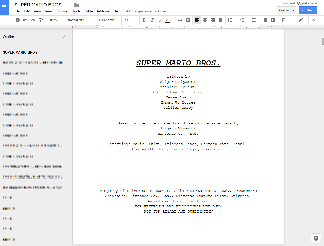Image resolution: width=324 pixels, height=246 pixels.
Task: Click the document title SUPER MARIO BROS
Action: pos(38,5)
